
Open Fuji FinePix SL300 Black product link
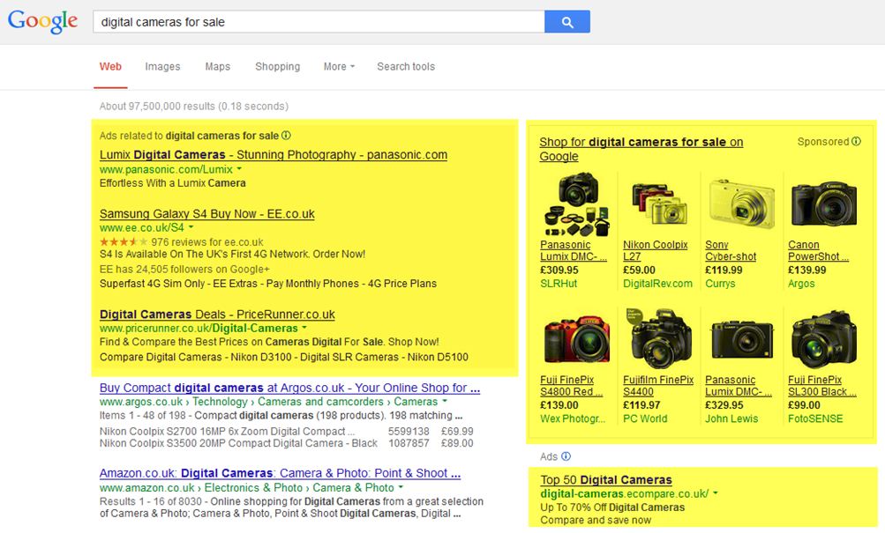(821, 386)
